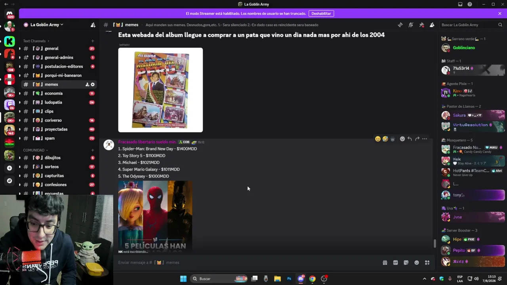This screenshot has width=507, height=285.
Task: Click the forward arrow on the message
Action: coord(417,139)
